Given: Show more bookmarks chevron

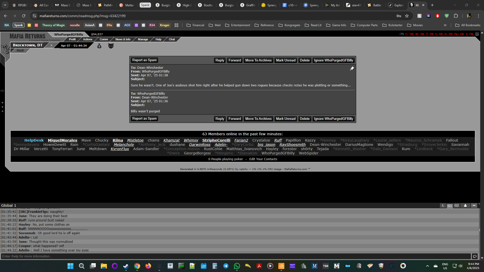Looking at the screenshot, I should coord(445,25).
